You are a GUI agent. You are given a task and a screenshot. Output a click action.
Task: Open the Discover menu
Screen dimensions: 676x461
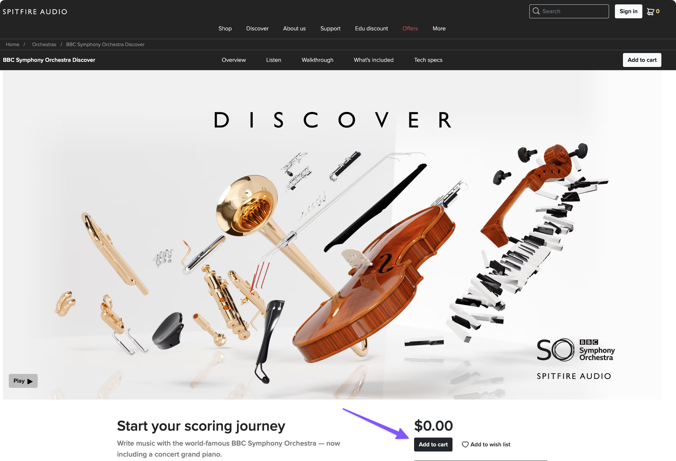[257, 29]
